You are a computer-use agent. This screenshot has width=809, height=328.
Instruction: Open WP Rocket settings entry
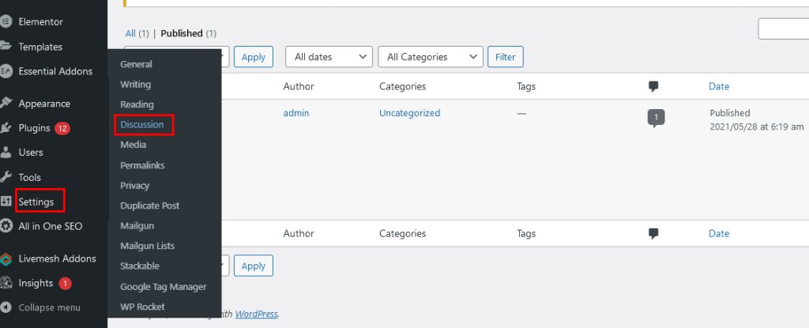click(x=142, y=307)
